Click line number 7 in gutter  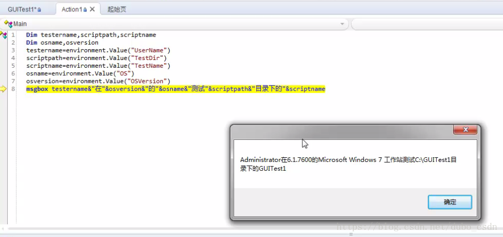(13, 81)
